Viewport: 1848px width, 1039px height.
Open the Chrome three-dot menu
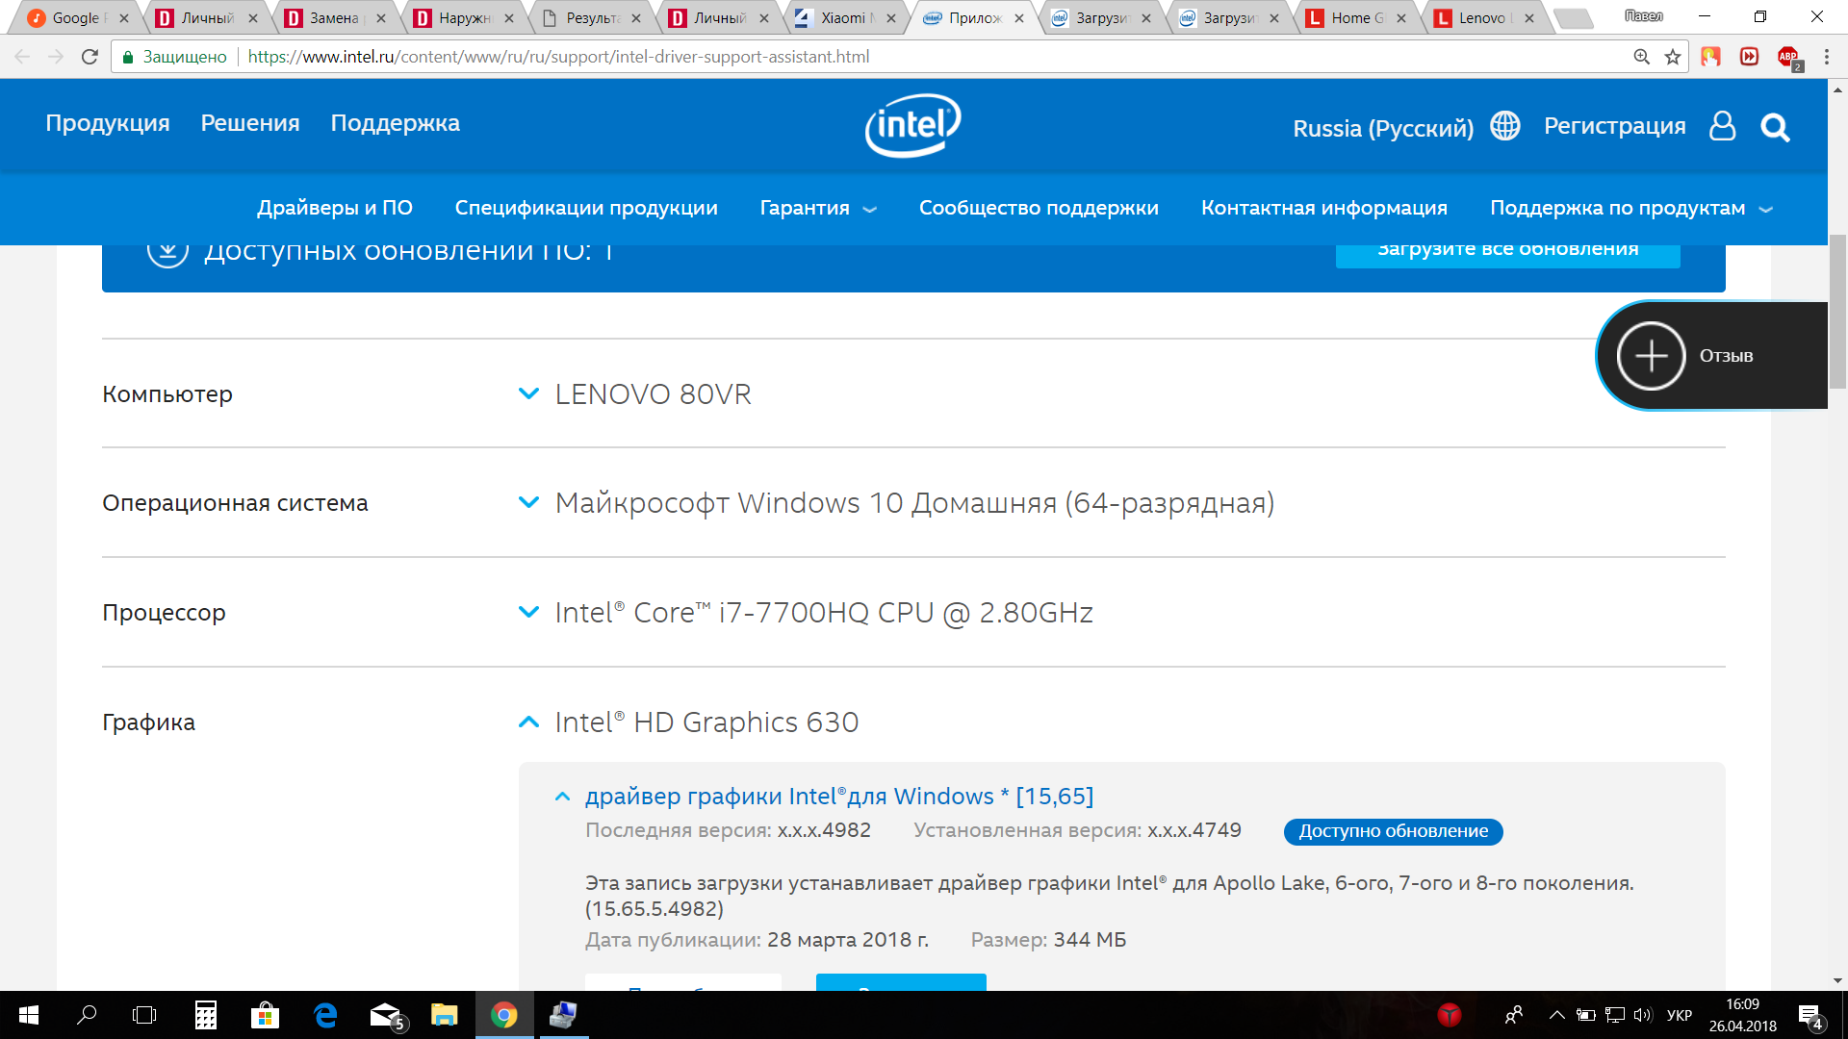(1826, 57)
